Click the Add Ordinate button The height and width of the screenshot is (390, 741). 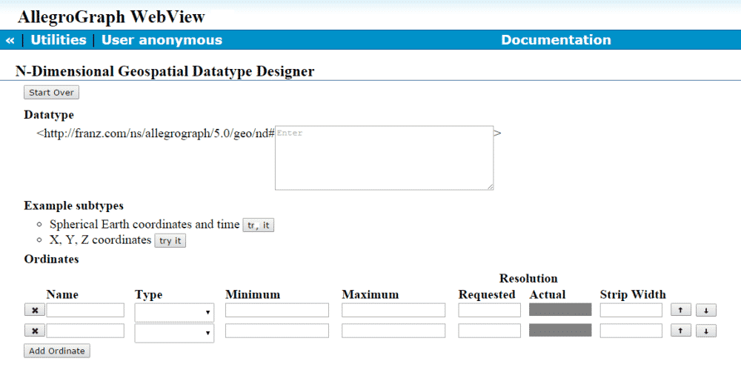(x=57, y=351)
